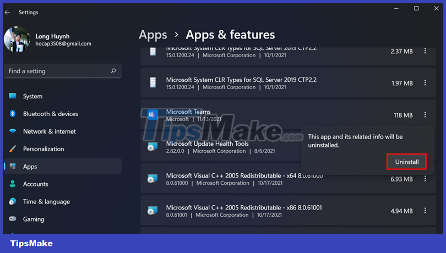This screenshot has width=446, height=253.
Task: Open more options for Microsoft Teams
Action: 425,114
